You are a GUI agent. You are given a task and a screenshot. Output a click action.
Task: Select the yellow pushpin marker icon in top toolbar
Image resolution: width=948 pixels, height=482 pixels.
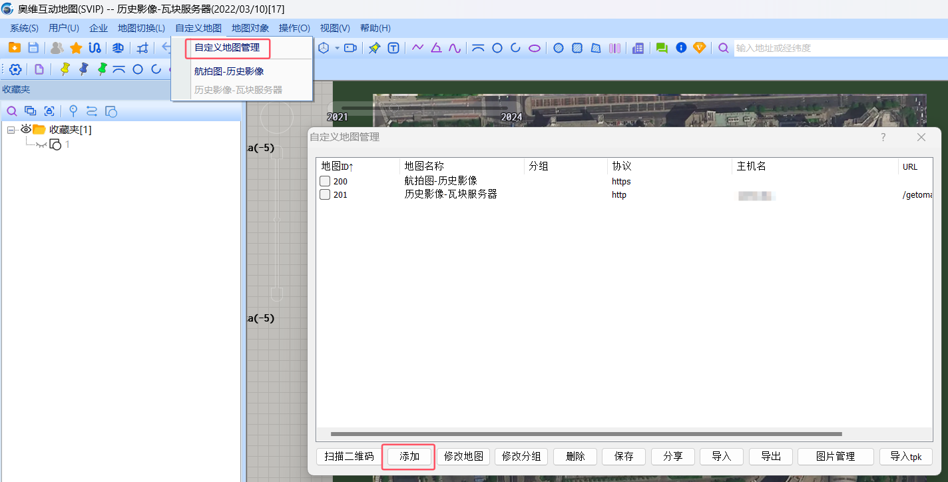374,48
